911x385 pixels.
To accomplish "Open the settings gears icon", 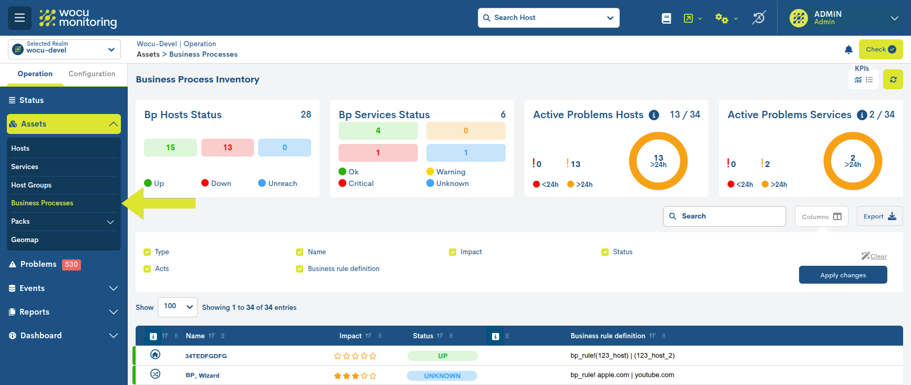I will pos(722,18).
